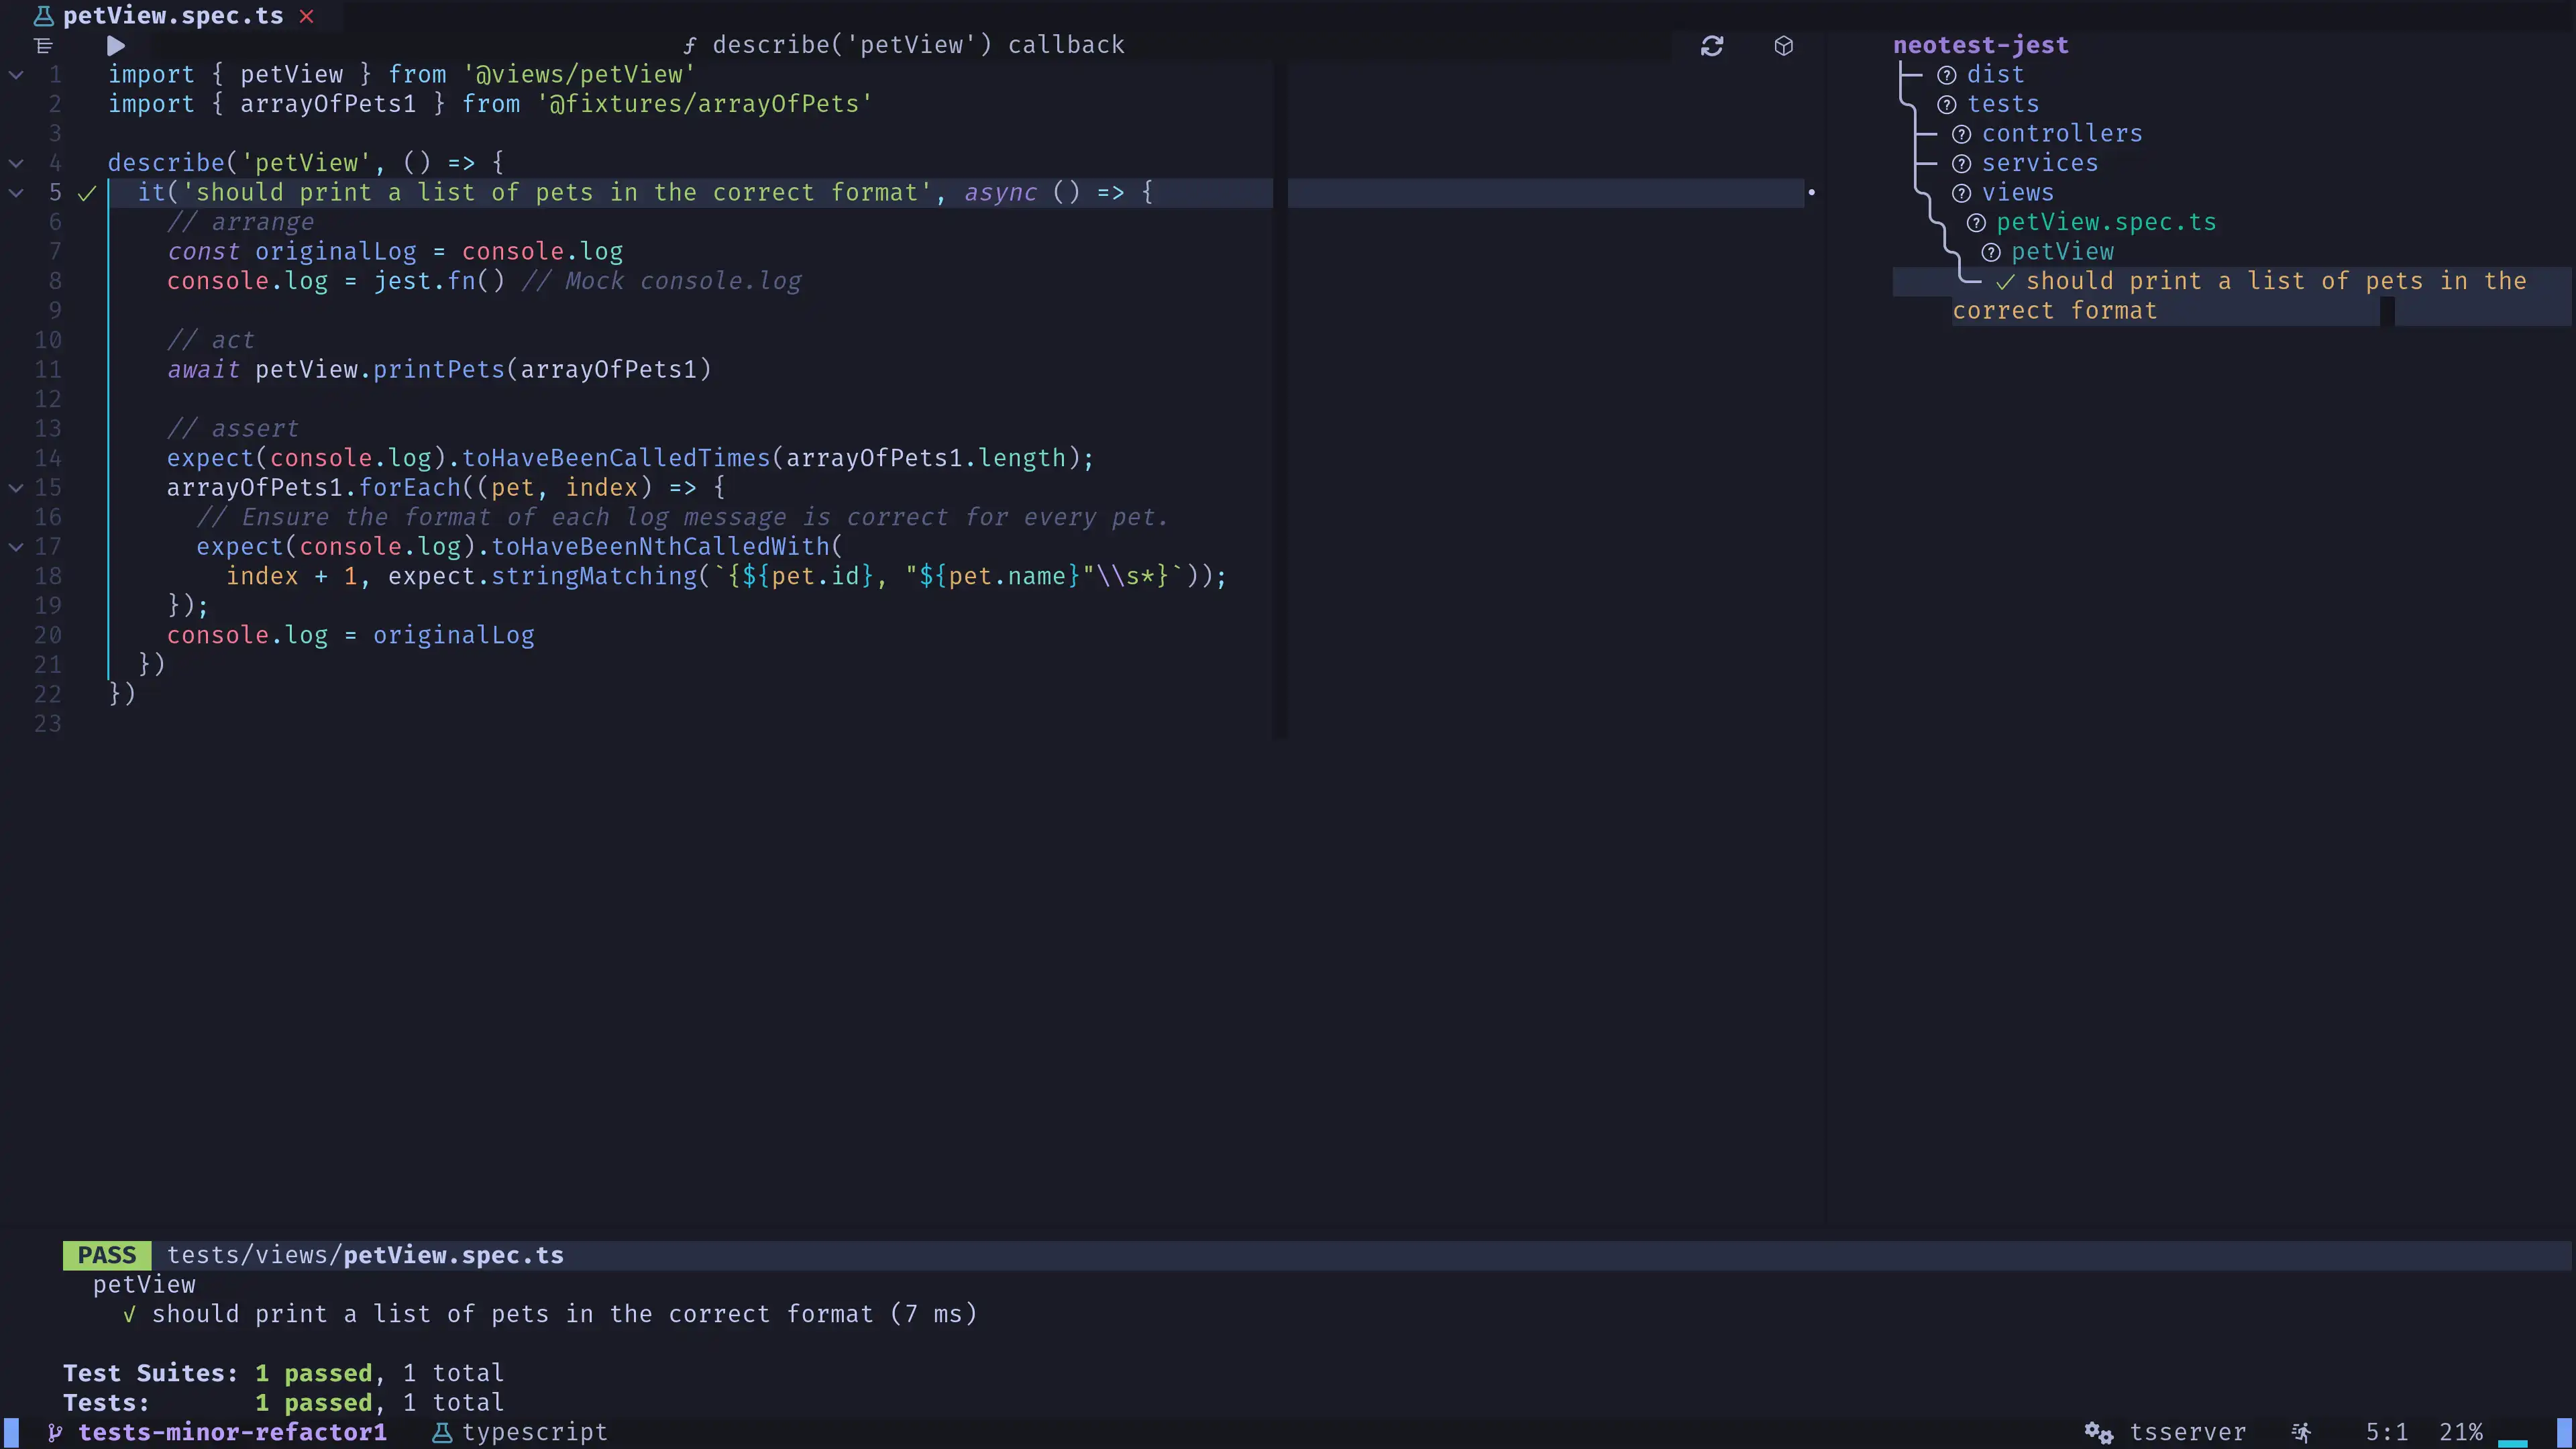This screenshot has height=1449, width=2576.
Task: Click the git branch icon in statusline
Action: pyautogui.click(x=55, y=1433)
